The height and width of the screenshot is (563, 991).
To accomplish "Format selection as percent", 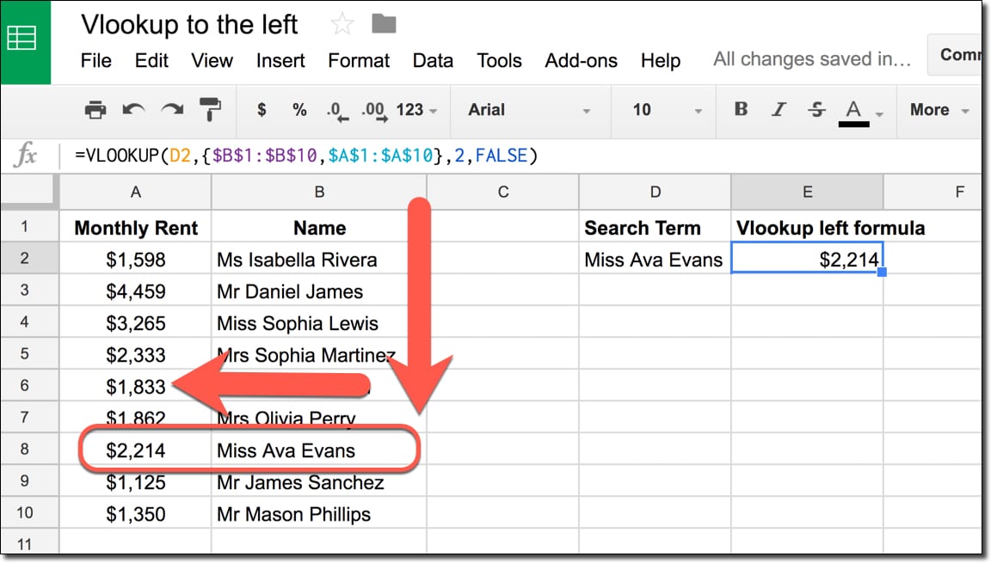I will click(299, 110).
